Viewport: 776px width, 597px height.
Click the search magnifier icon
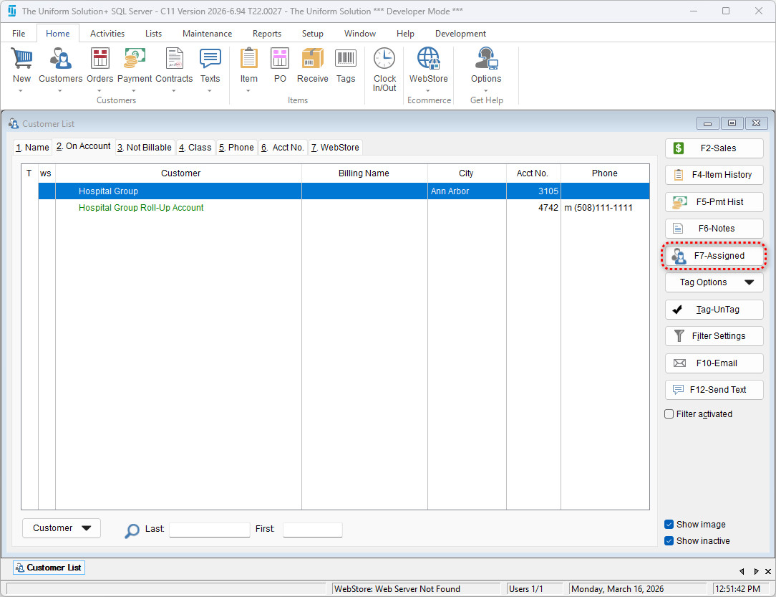[x=132, y=531]
